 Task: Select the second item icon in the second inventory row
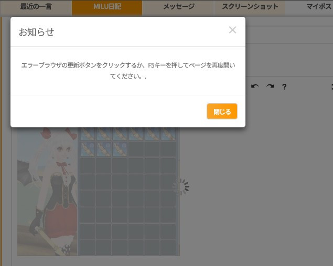[103, 150]
